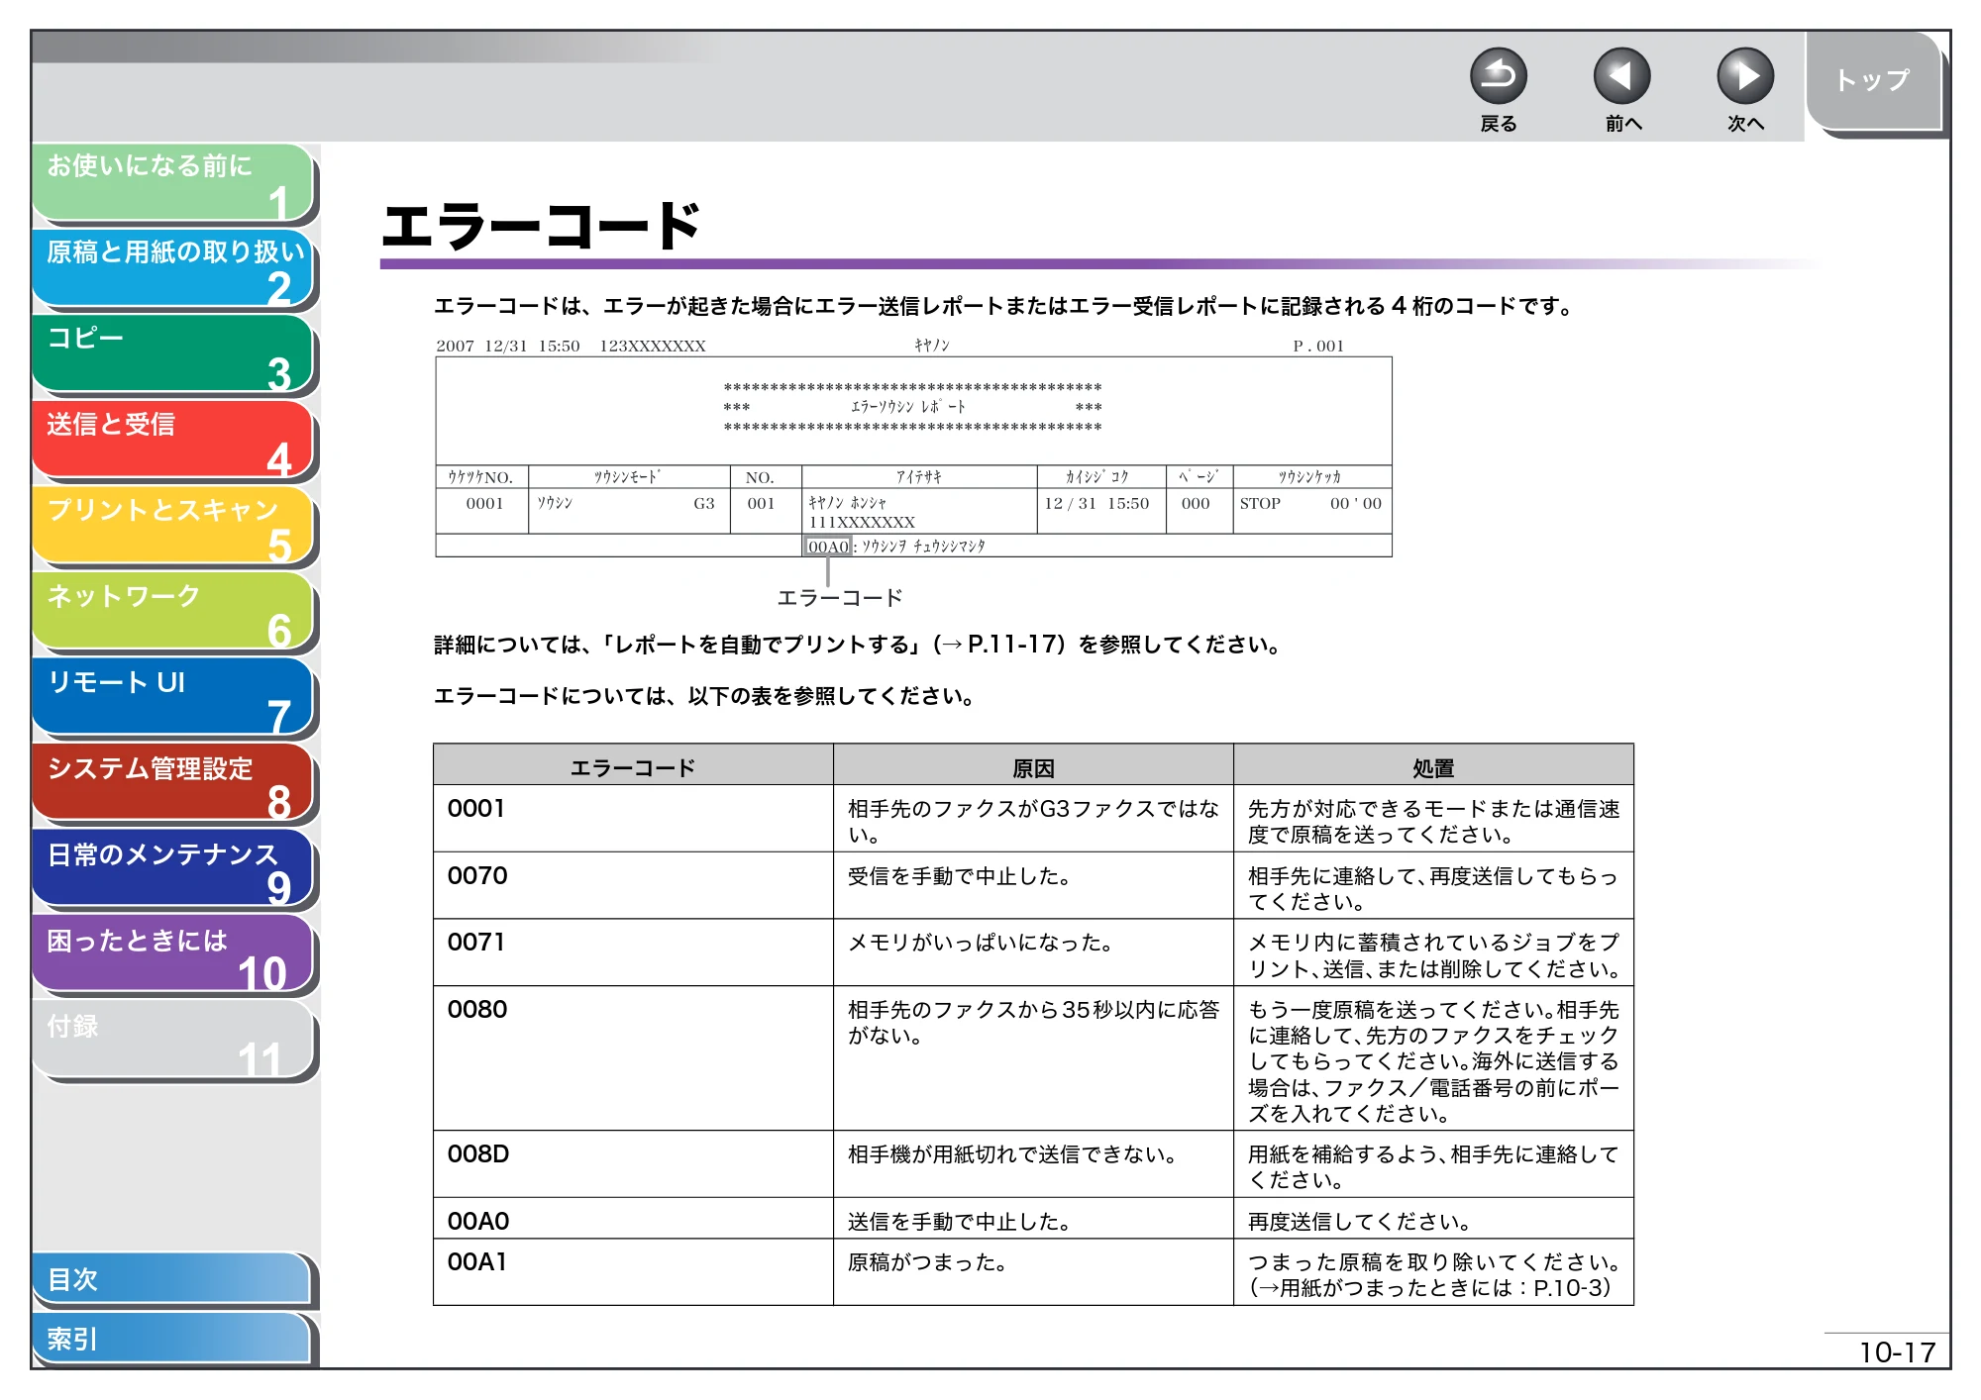Select chapter 10 困ったときには
1981x1400 pixels.
[173, 956]
